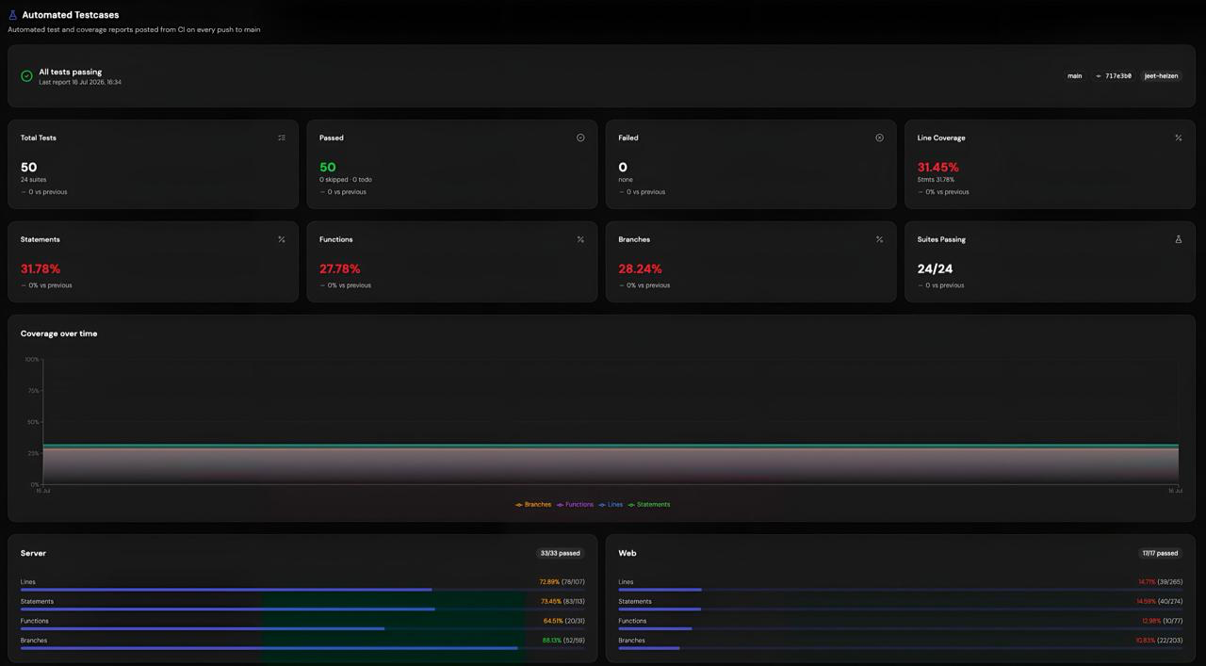Click the 0 skipped · 0 todo text
Image resolution: width=1206 pixels, height=666 pixels.
(x=345, y=179)
